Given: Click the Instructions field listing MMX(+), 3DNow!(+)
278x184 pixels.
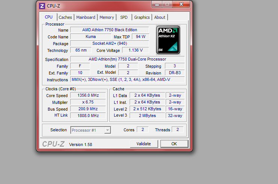Looking at the screenshot, I should pos(127,79).
